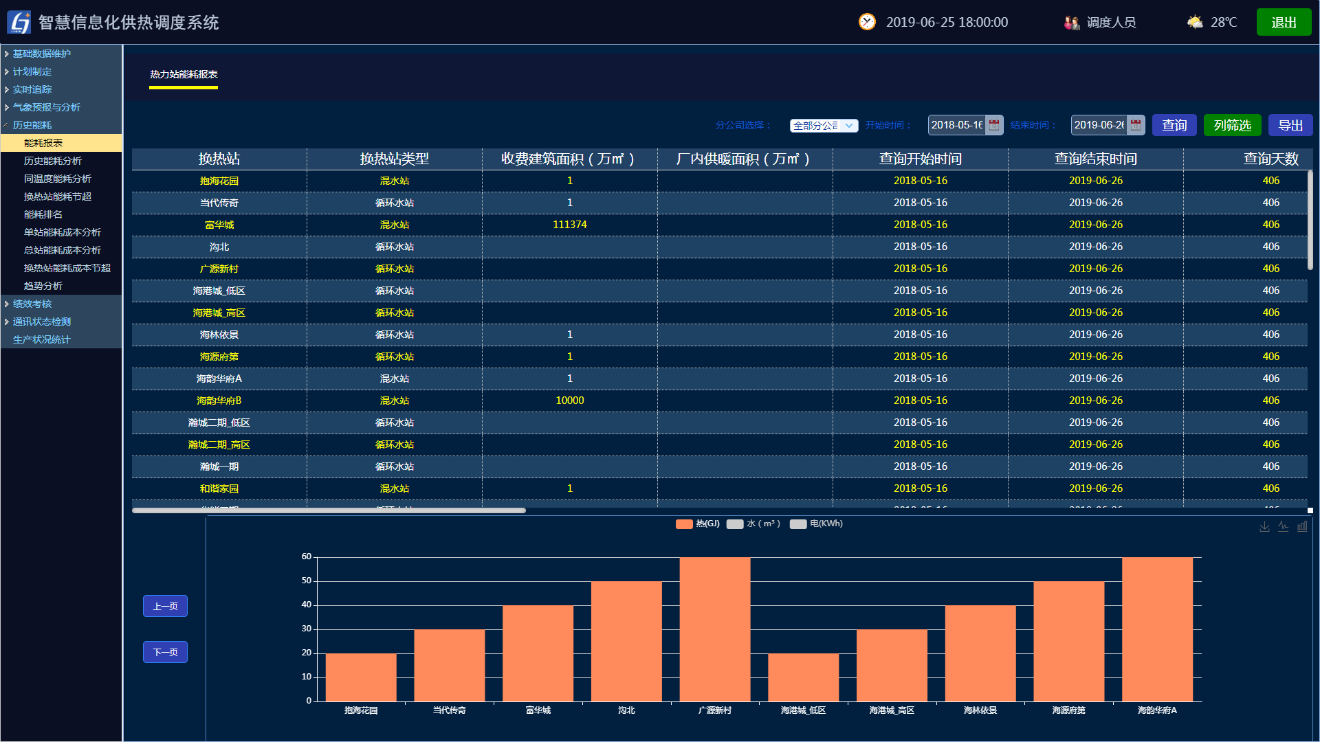Click the 111374 area value cell

pyautogui.click(x=570, y=225)
